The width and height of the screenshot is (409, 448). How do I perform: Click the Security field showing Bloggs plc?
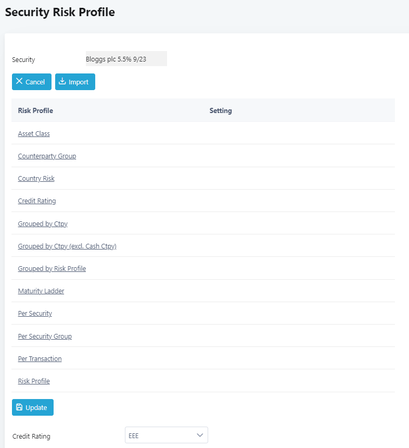pos(126,59)
